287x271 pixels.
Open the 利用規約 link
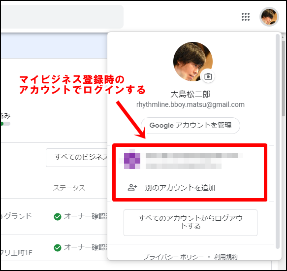(225, 257)
